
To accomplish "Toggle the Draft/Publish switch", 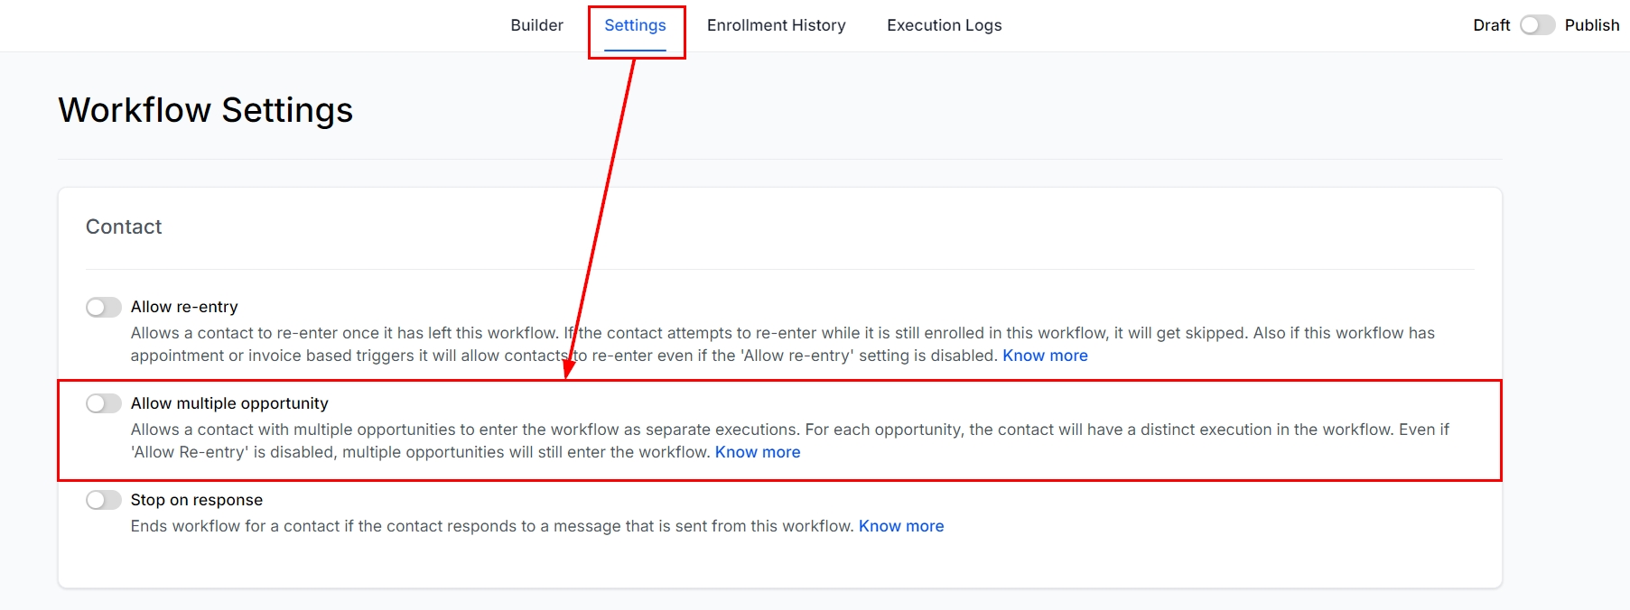I will coord(1537,25).
